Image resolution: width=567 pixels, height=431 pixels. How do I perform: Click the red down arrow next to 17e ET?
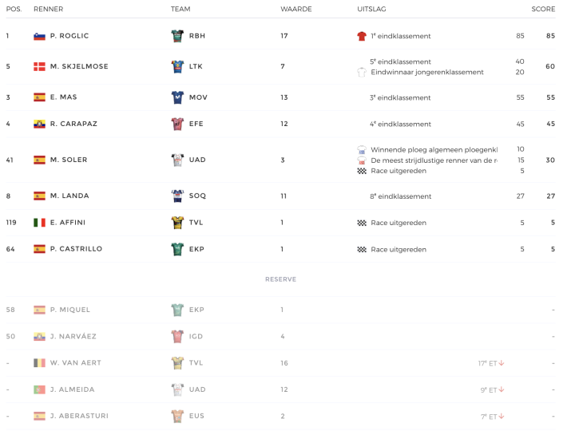point(502,363)
